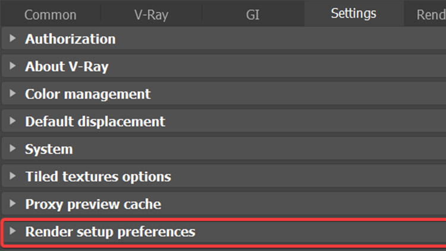This screenshot has width=446, height=251.
Task: Click the System rollout label
Action: point(49,149)
